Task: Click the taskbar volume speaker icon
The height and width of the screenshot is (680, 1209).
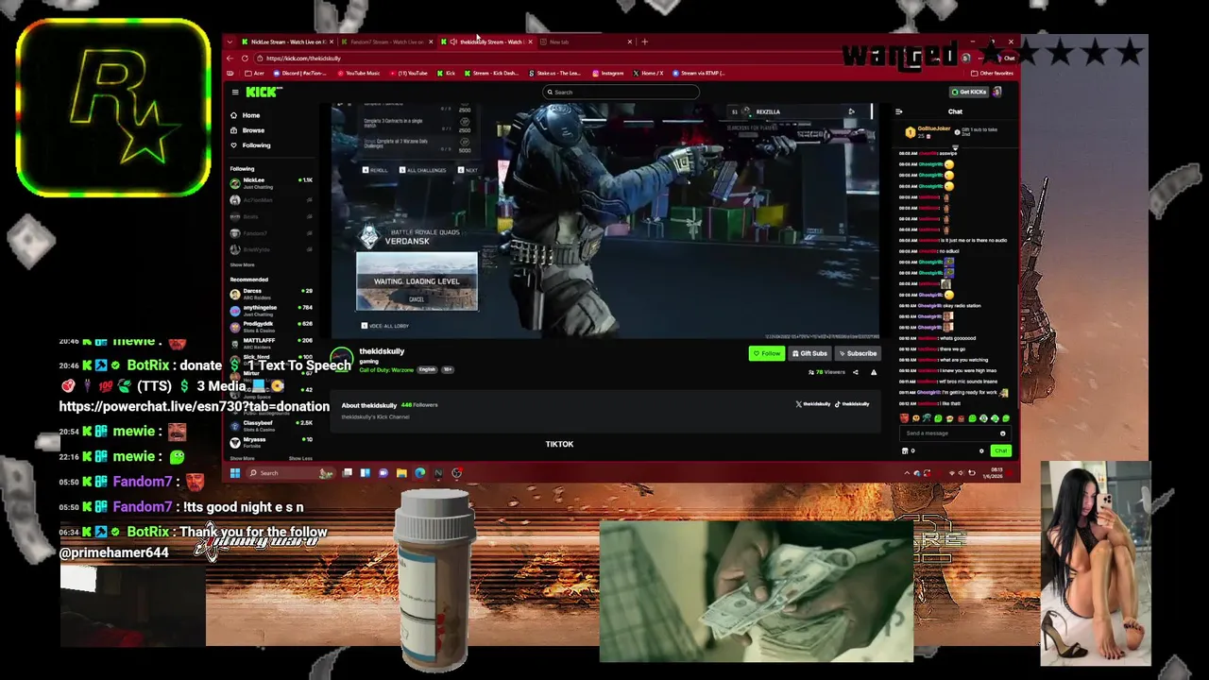Action: [x=962, y=473]
